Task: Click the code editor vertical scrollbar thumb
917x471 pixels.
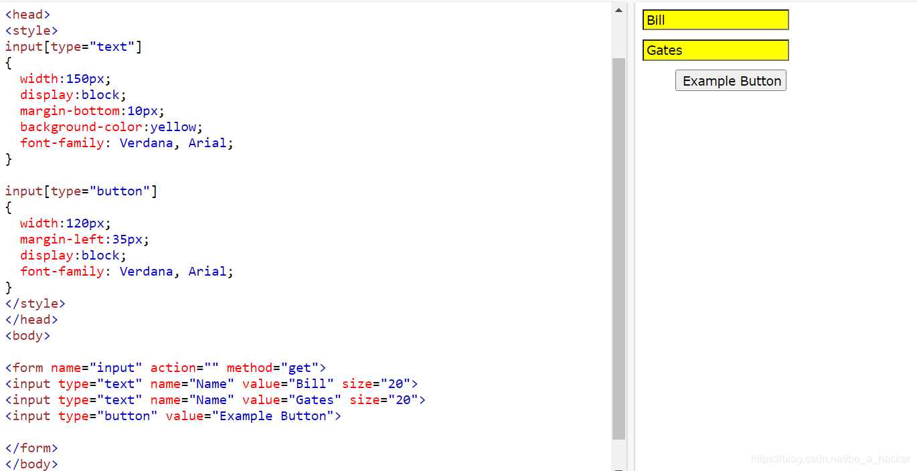Action: click(618, 248)
